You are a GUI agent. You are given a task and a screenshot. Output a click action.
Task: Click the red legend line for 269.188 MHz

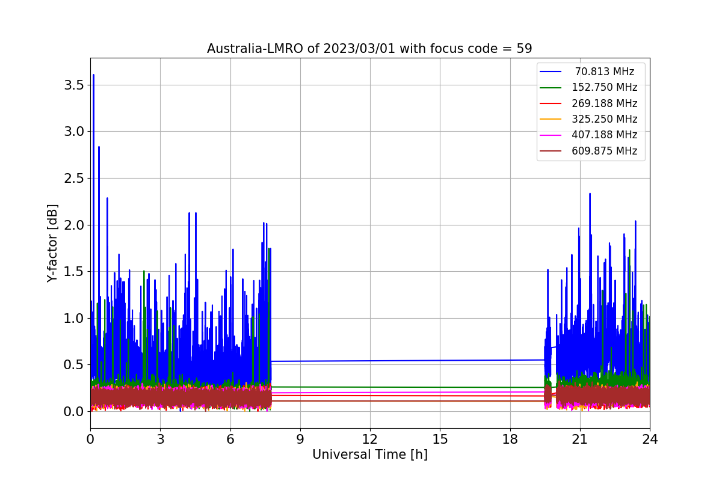pos(551,103)
